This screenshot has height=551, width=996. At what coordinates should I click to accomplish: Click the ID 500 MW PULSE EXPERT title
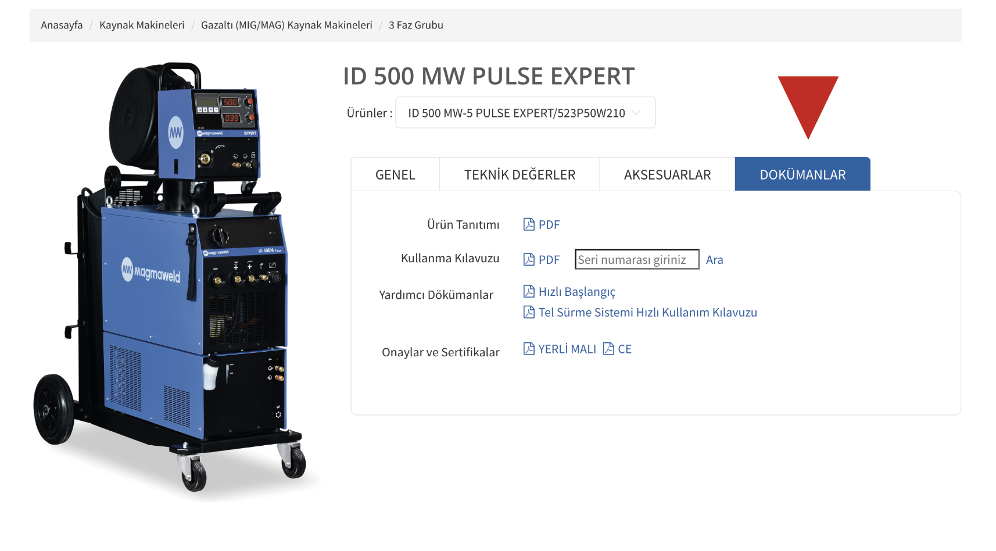coord(489,76)
